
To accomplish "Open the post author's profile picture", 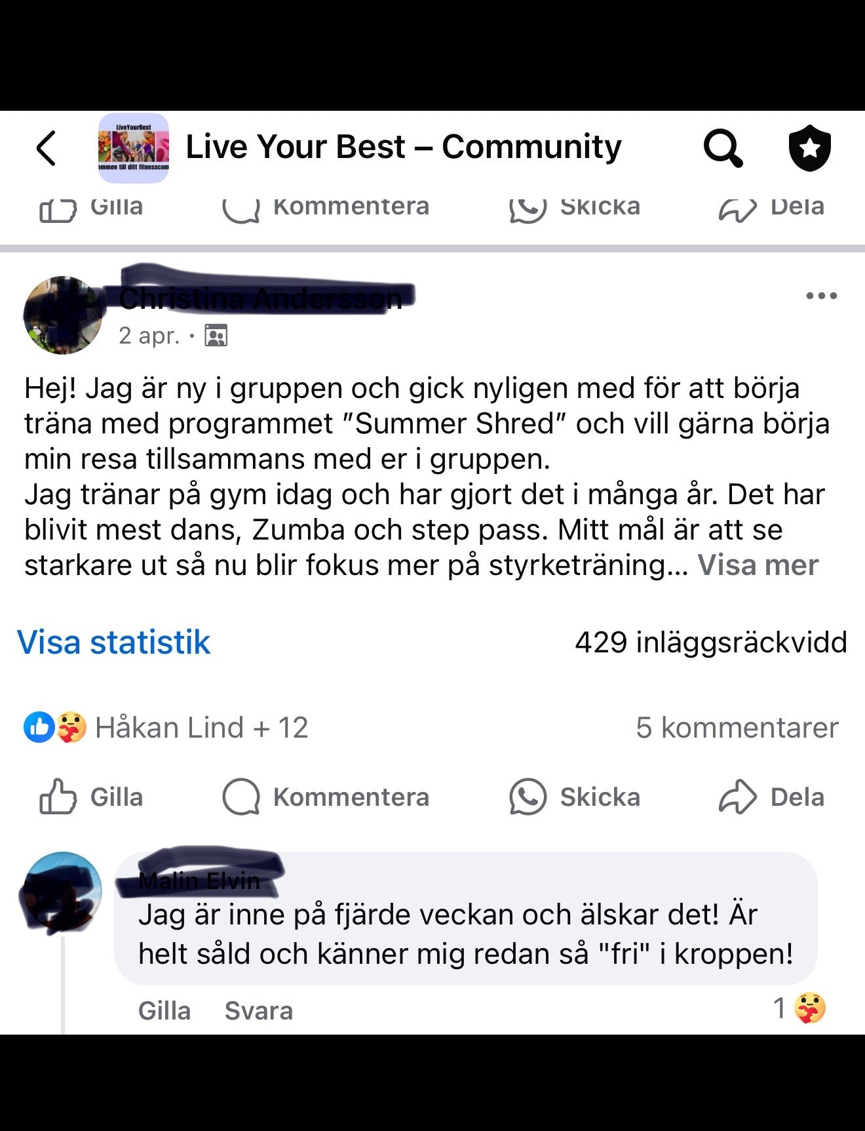I will click(x=63, y=315).
